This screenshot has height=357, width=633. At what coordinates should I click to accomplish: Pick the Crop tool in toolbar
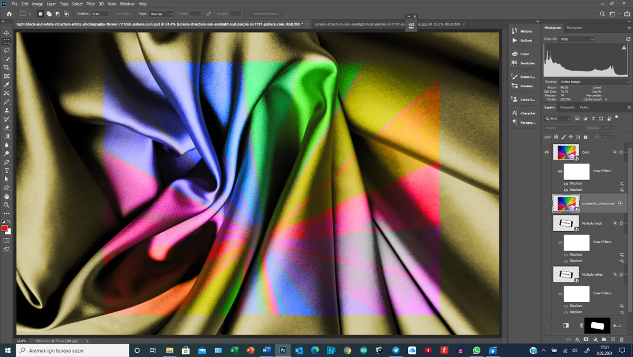point(7,67)
